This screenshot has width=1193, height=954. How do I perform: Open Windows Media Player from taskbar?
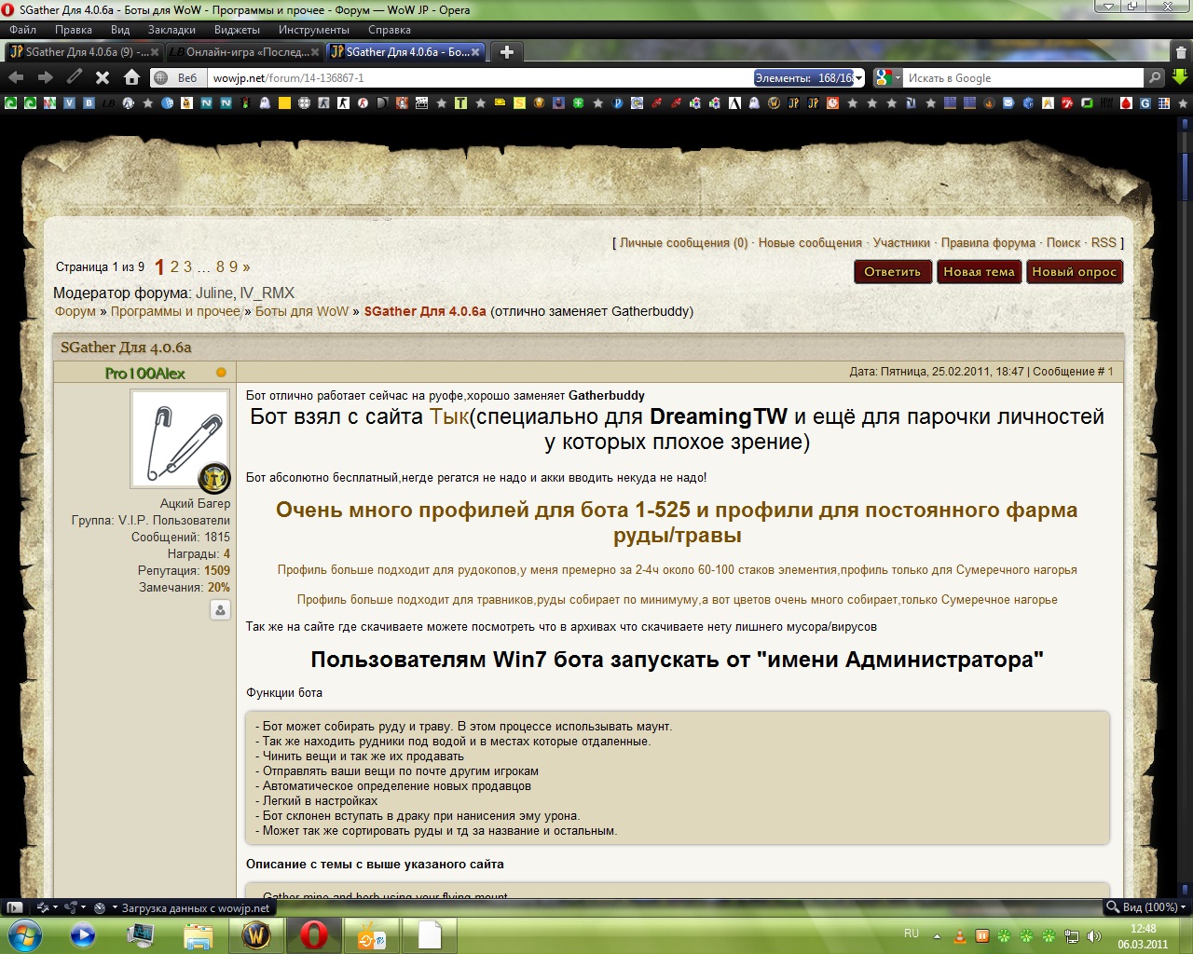pos(83,934)
